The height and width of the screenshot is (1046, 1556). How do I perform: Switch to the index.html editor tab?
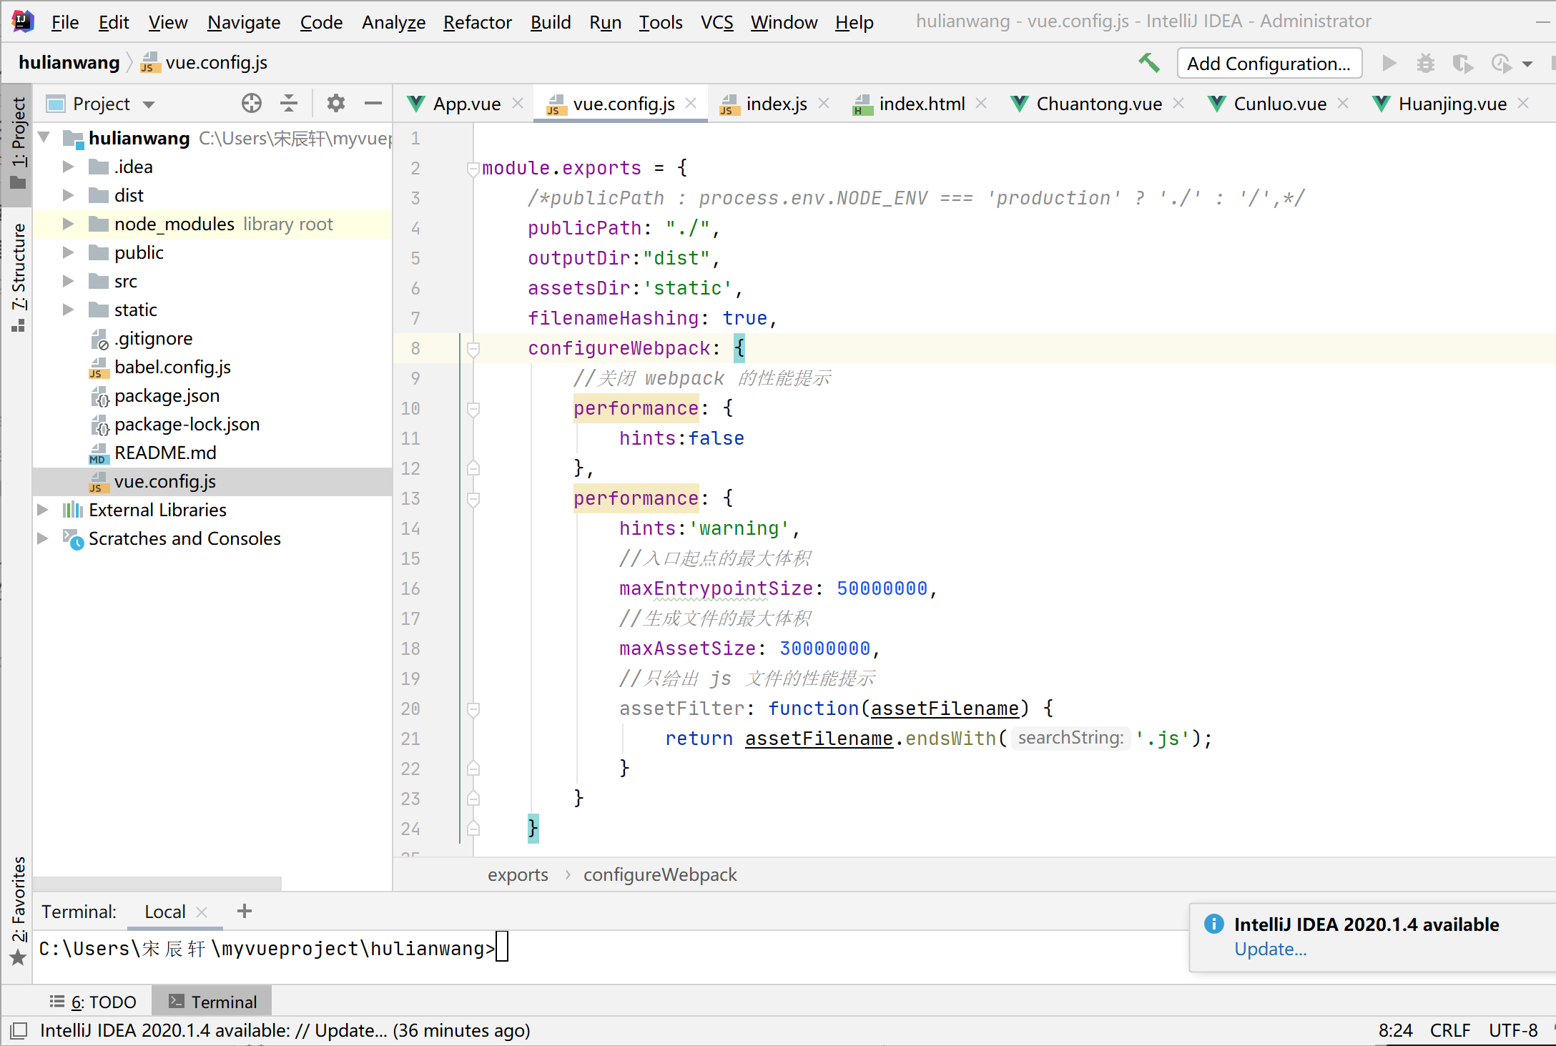click(x=921, y=104)
